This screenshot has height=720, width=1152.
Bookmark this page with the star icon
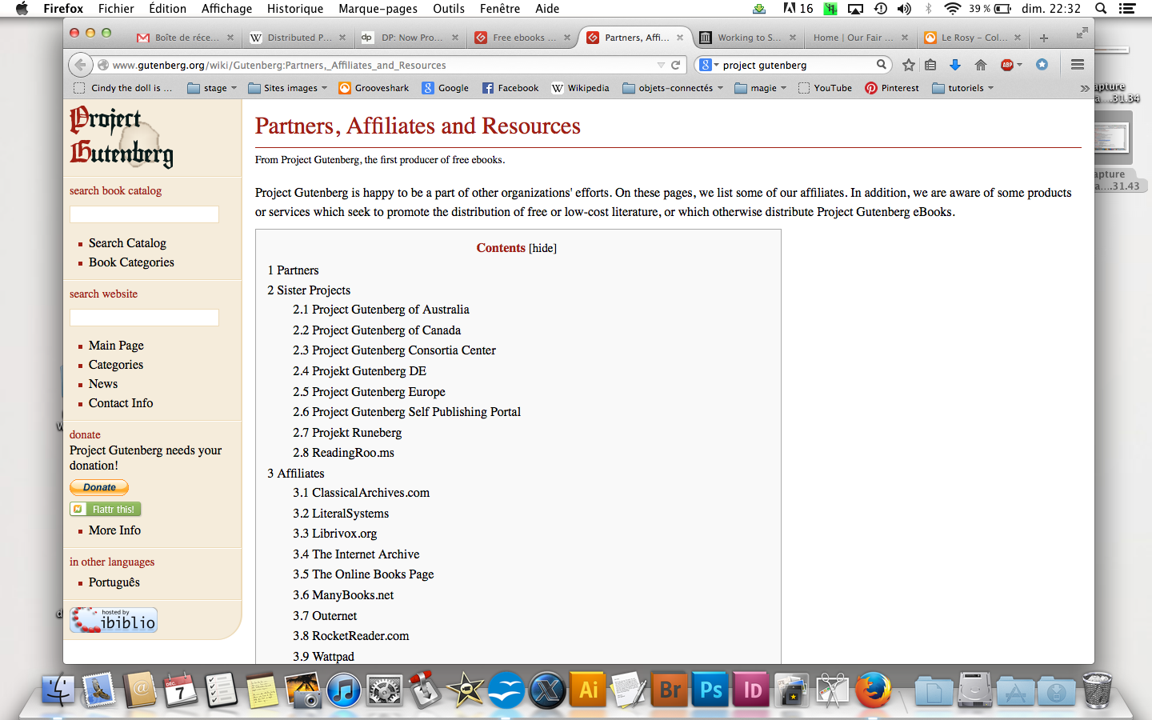pyautogui.click(x=909, y=65)
